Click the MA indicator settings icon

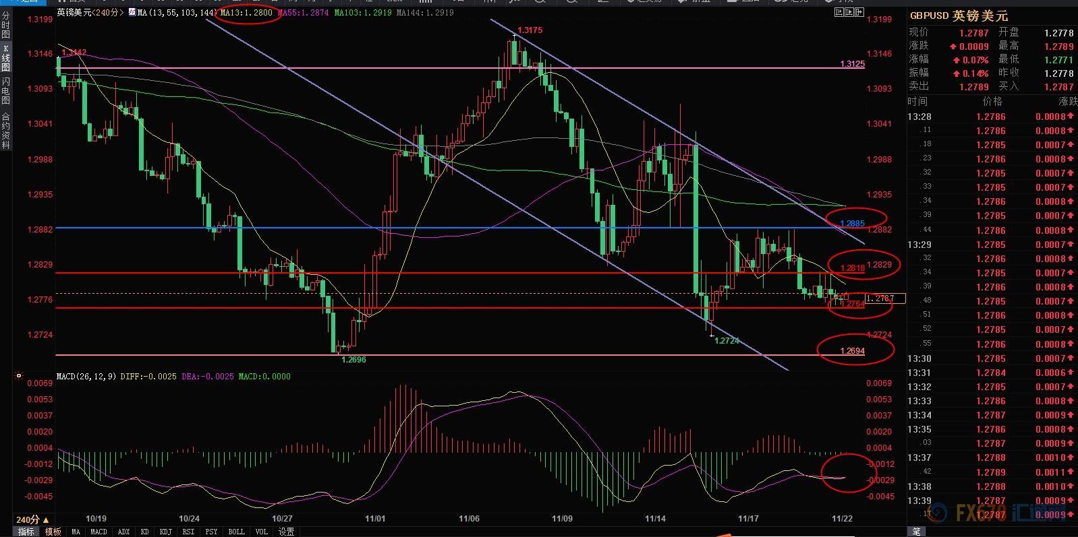pos(132,12)
